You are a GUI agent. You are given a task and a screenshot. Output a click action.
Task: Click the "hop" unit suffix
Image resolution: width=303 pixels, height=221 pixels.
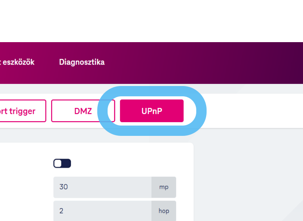click(164, 211)
